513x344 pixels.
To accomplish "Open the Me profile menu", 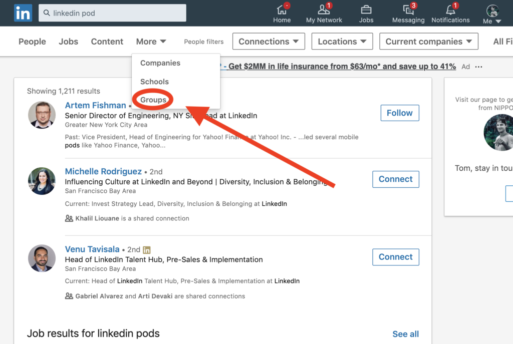I will [x=492, y=15].
